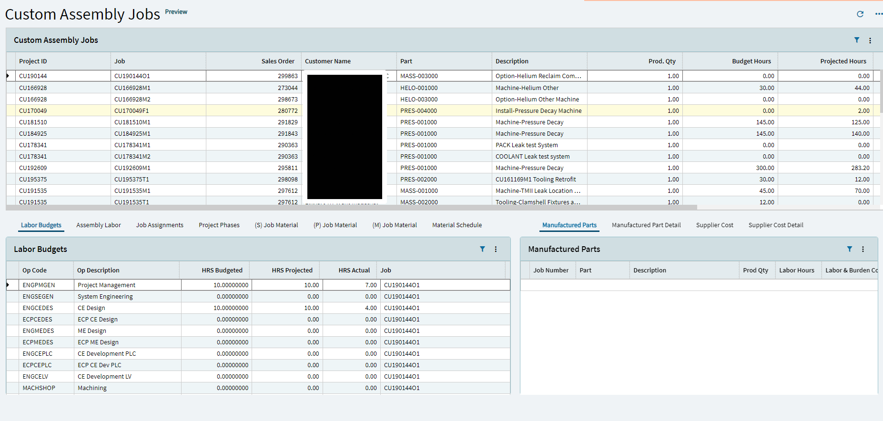Sort by Customer Name column header
The height and width of the screenshot is (421, 883).
[x=349, y=61]
